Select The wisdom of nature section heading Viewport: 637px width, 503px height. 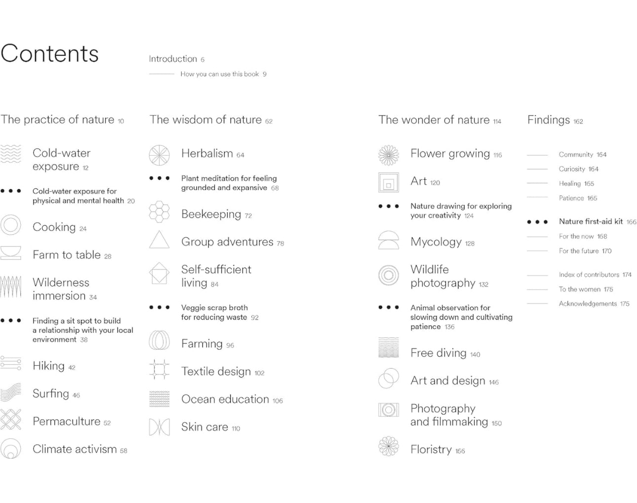pos(206,120)
